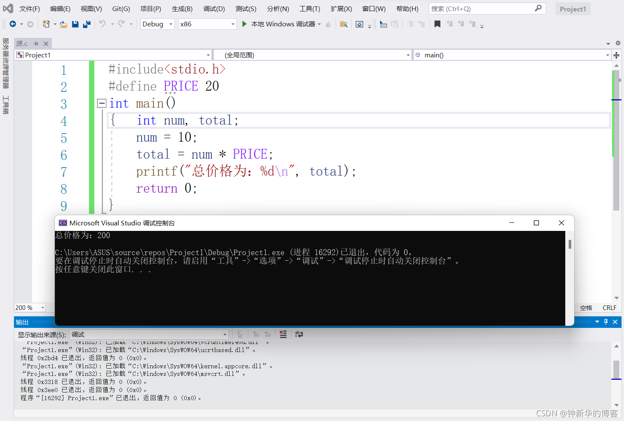Open the 帮助(H) menu
Image resolution: width=624 pixels, height=421 pixels.
pos(407,9)
